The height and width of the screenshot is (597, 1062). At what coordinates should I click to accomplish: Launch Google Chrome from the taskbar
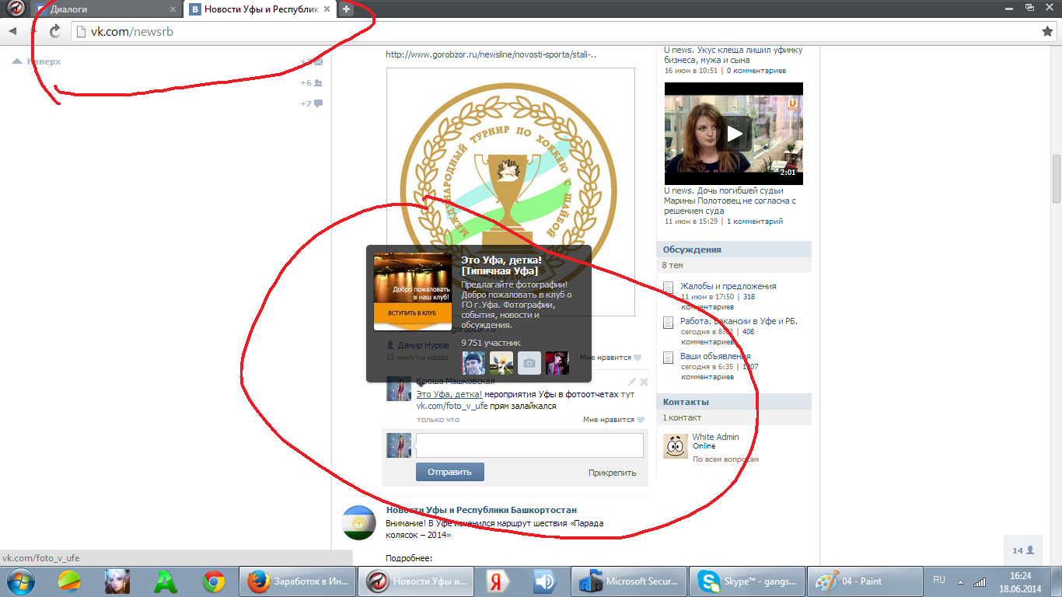214,581
